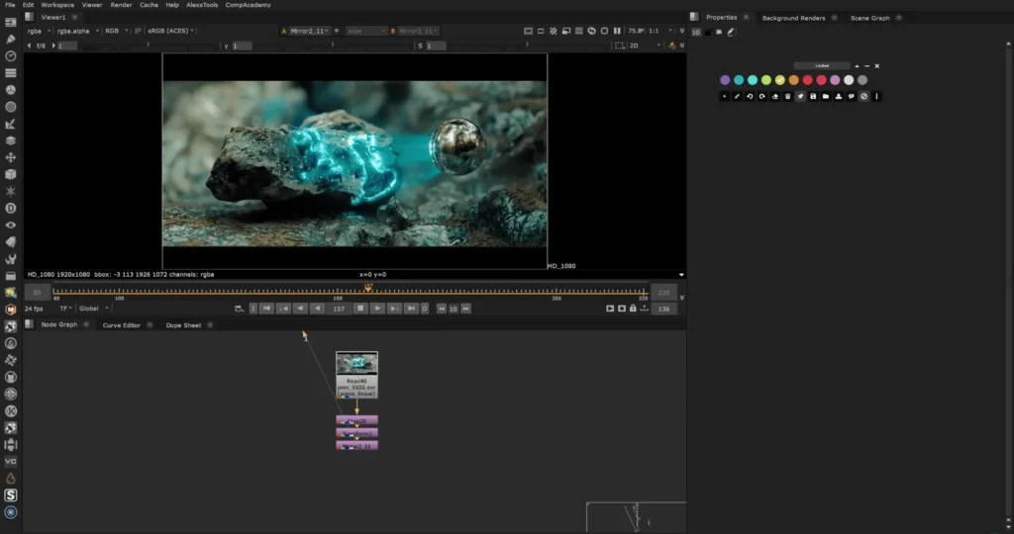Select the lime green color swatch
The image size is (1014, 534).
(766, 80)
